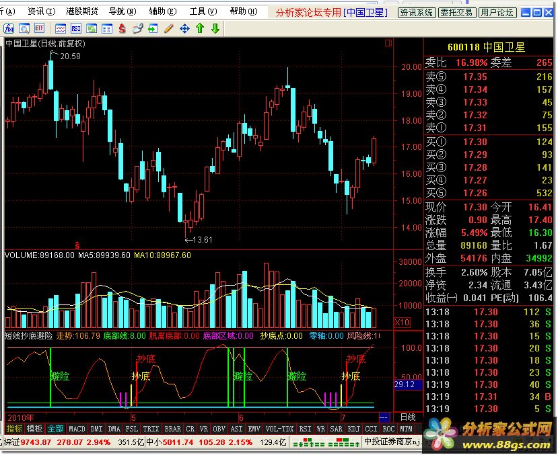Click the 29.12 indicator value marker
The width and height of the screenshot is (558, 455).
(408, 384)
